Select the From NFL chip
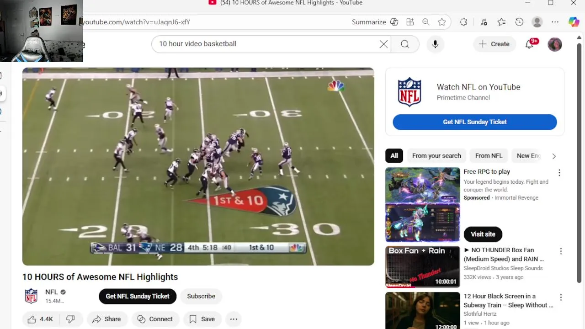The image size is (585, 329). click(x=489, y=156)
